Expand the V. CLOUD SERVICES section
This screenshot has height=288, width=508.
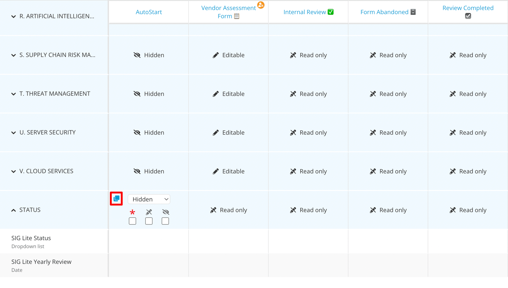[13, 172]
